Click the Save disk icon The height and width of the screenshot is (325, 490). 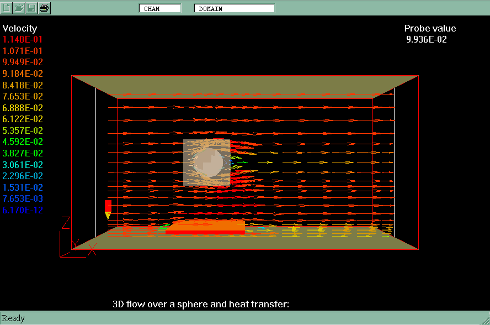(x=31, y=8)
